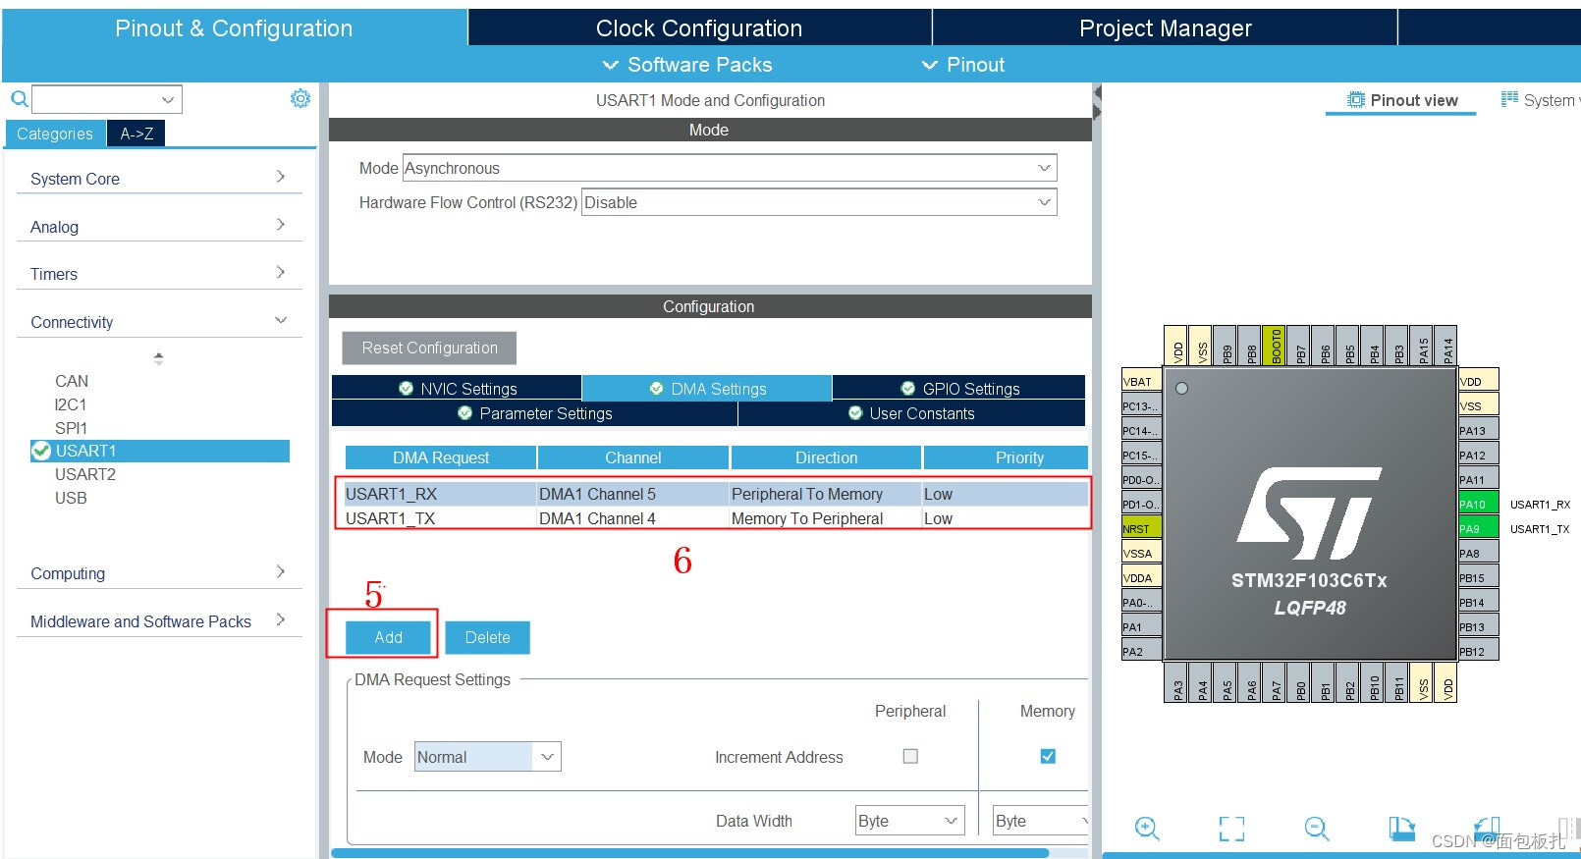Rotate the chip view counter-clockwise
1581x859 pixels.
1487,829
